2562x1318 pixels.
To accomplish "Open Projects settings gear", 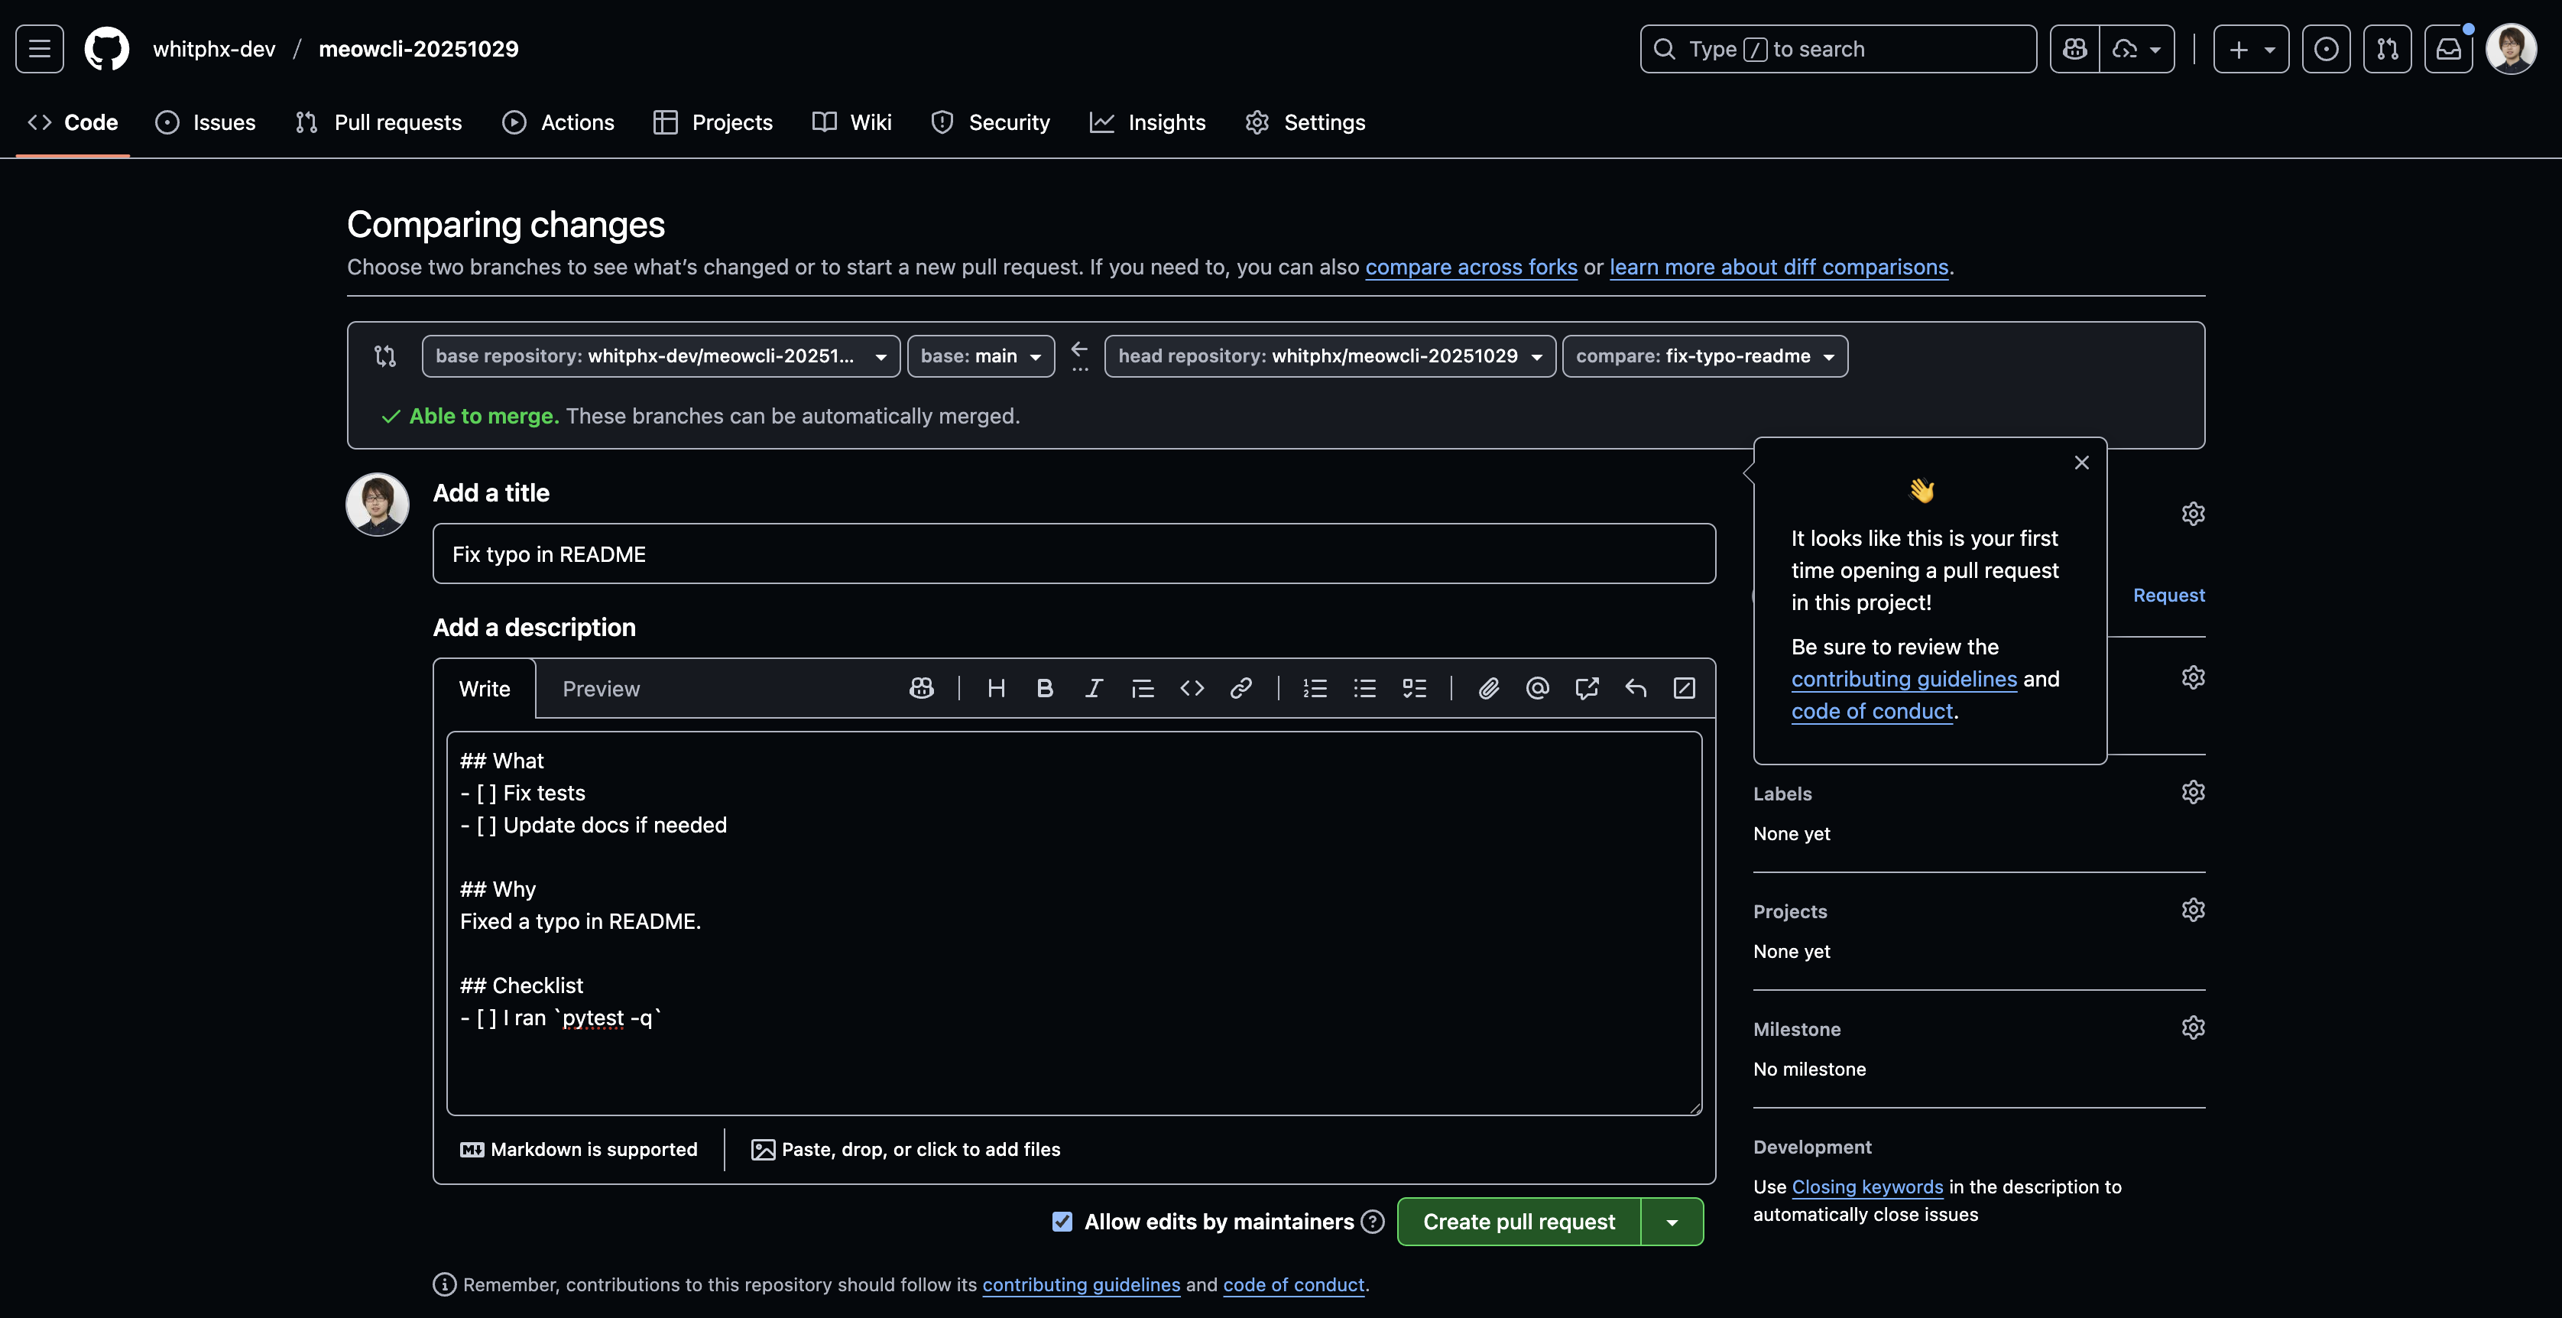I will [2193, 911].
